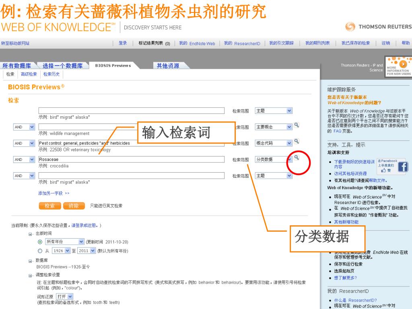Click 下载录制好的快速培训内容 link

tap(354, 164)
